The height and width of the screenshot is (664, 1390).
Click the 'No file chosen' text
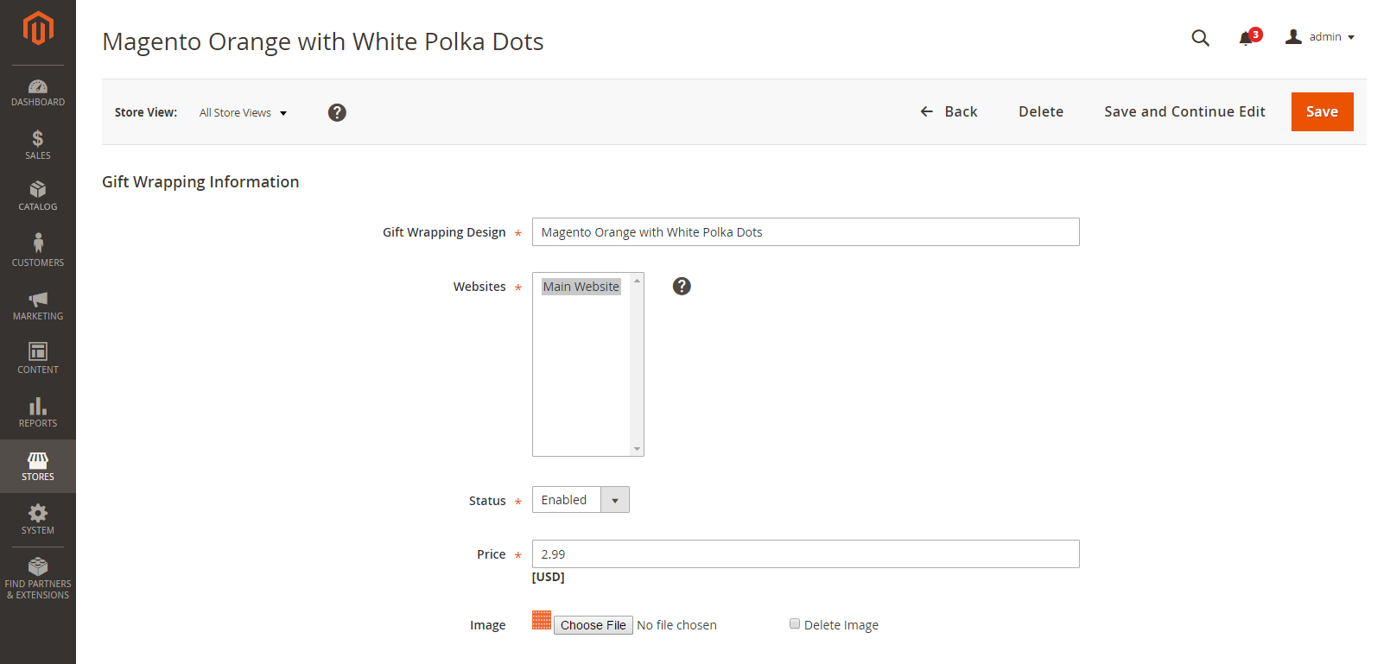tap(676, 625)
